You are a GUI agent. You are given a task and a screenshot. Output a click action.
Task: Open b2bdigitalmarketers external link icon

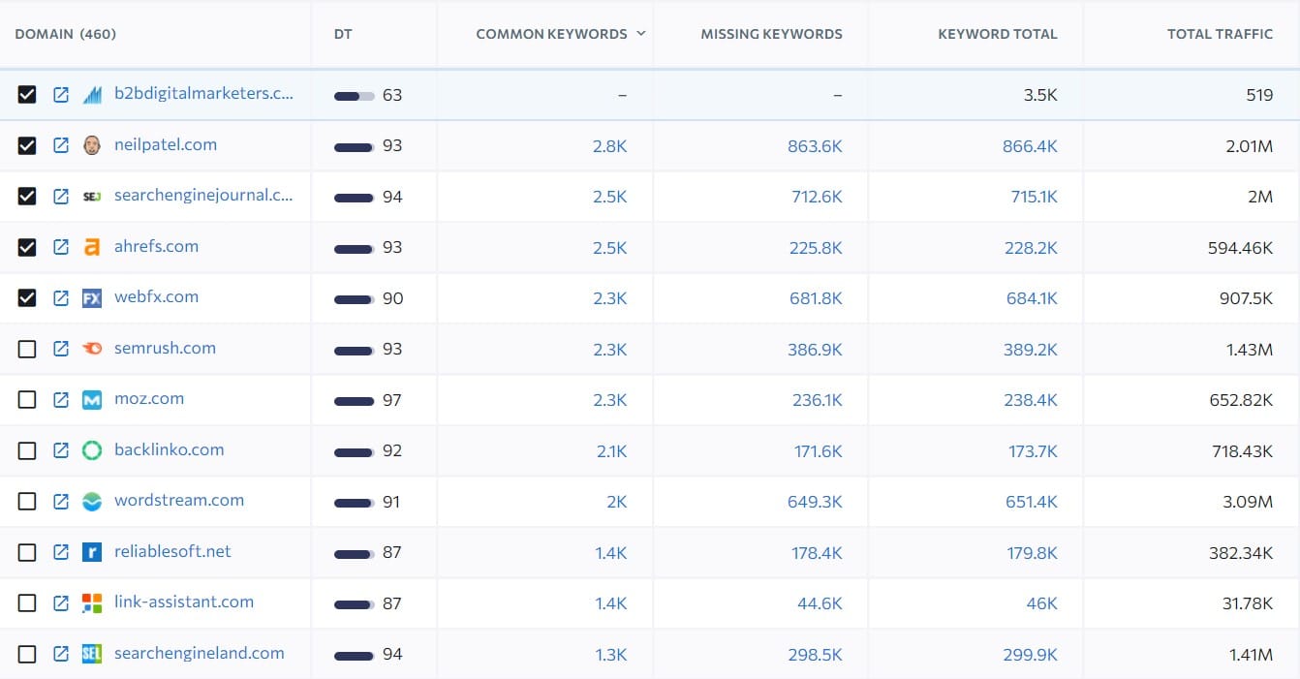point(61,95)
